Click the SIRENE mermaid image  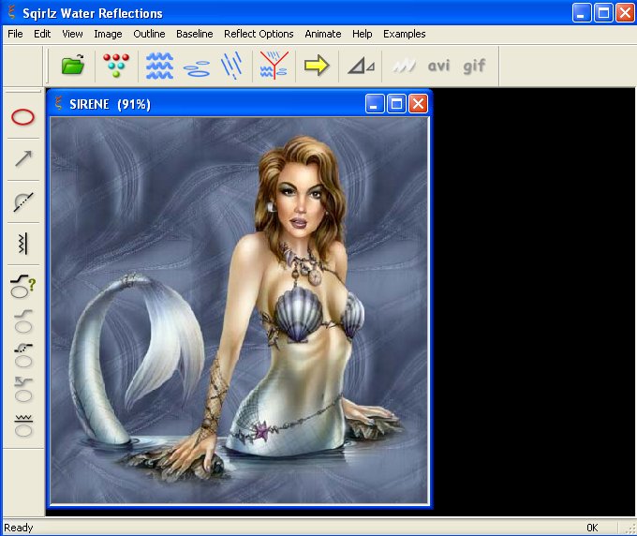[239, 310]
